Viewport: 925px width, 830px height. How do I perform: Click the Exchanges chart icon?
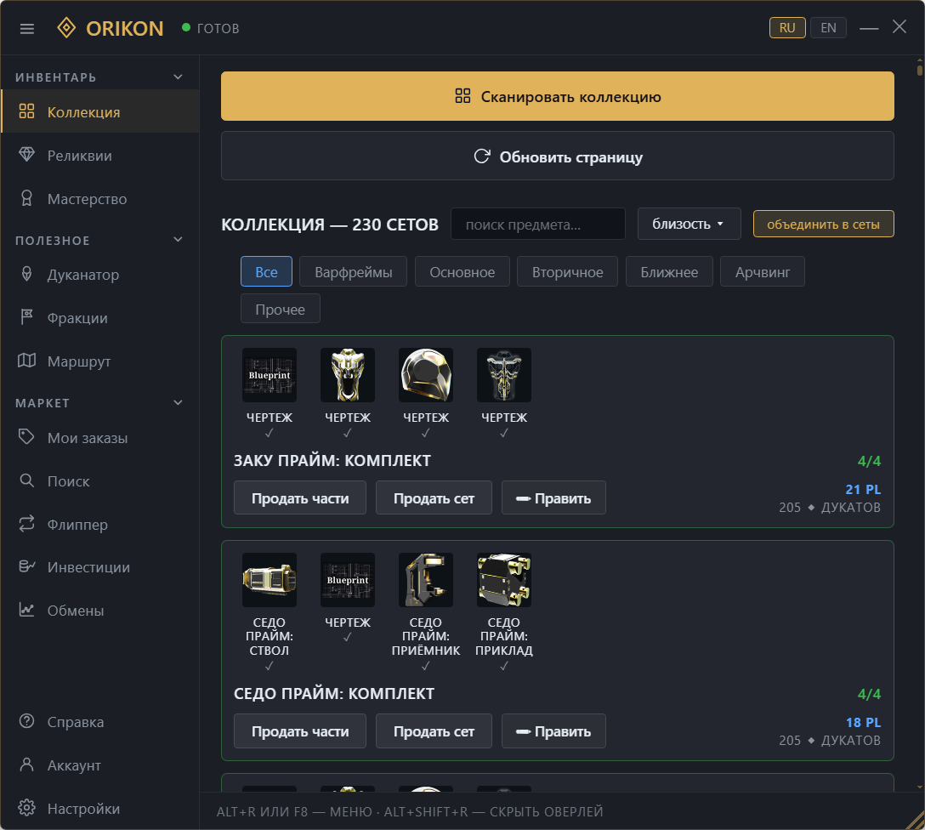click(26, 610)
